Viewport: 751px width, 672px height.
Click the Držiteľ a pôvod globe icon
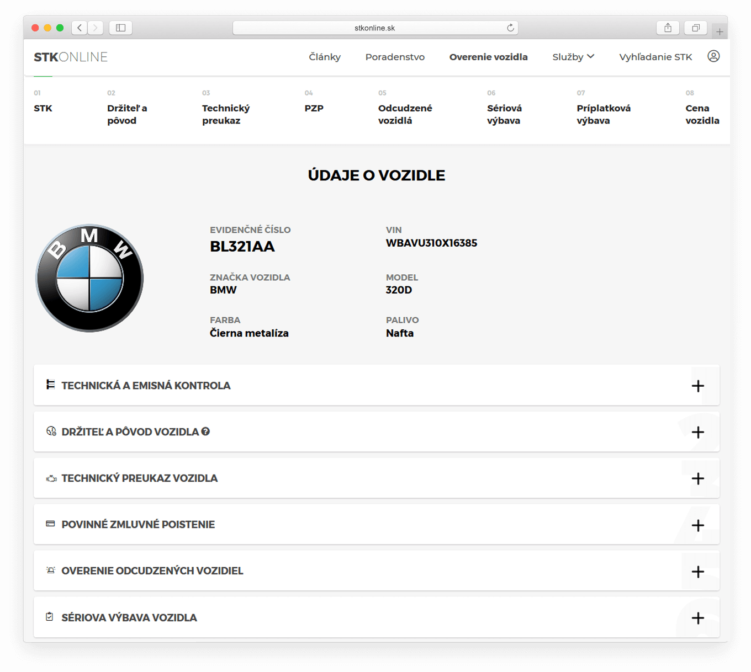click(51, 431)
